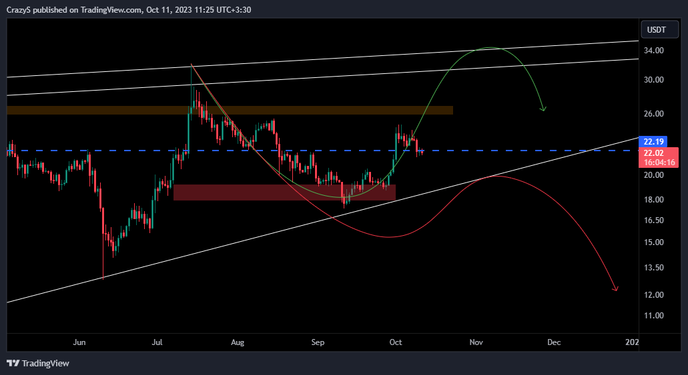The width and height of the screenshot is (688, 375).
Task: Click the Oct label on time axis
Action: click(x=396, y=342)
